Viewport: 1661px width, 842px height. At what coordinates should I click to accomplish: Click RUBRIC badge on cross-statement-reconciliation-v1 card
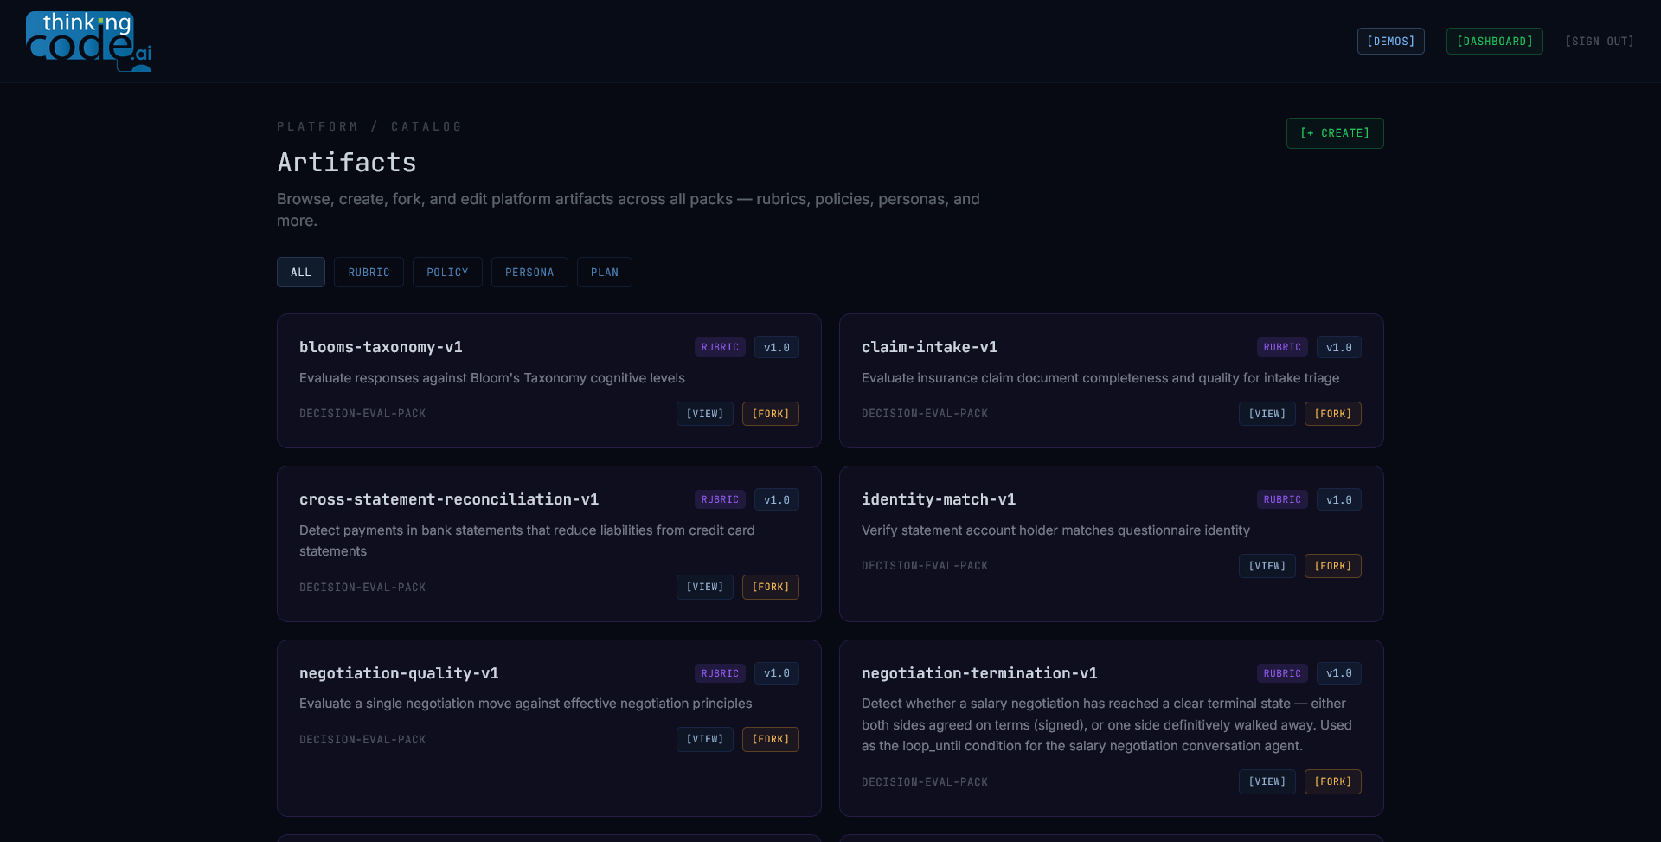[720, 499]
